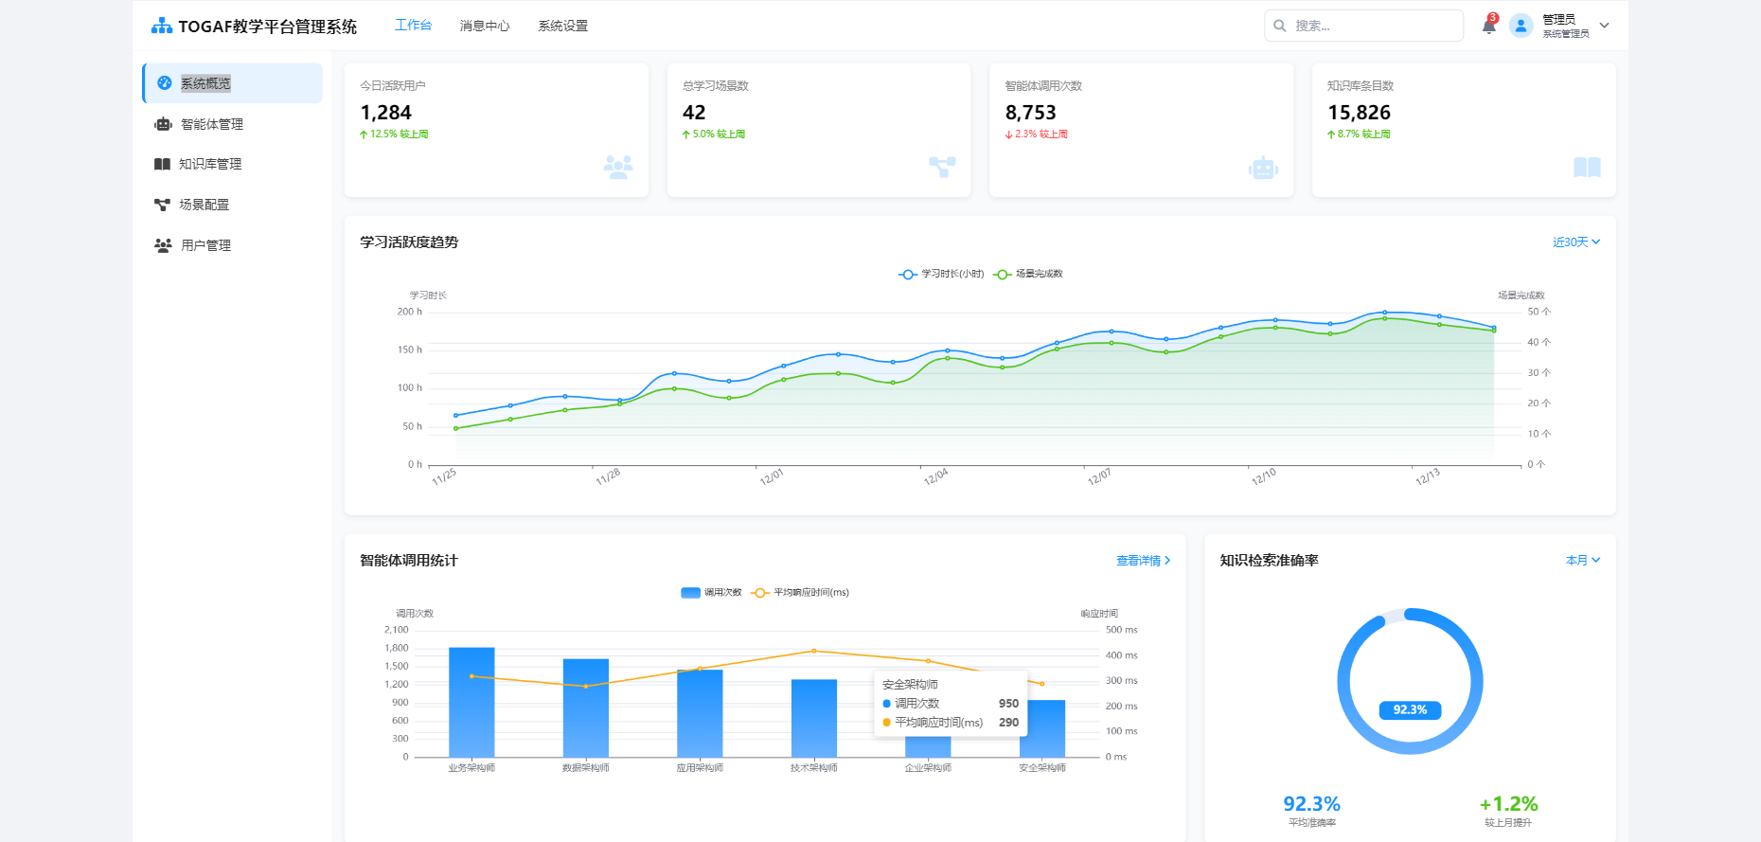Click the 12/01 axis date label
This screenshot has height=842, width=1761.
(x=772, y=476)
